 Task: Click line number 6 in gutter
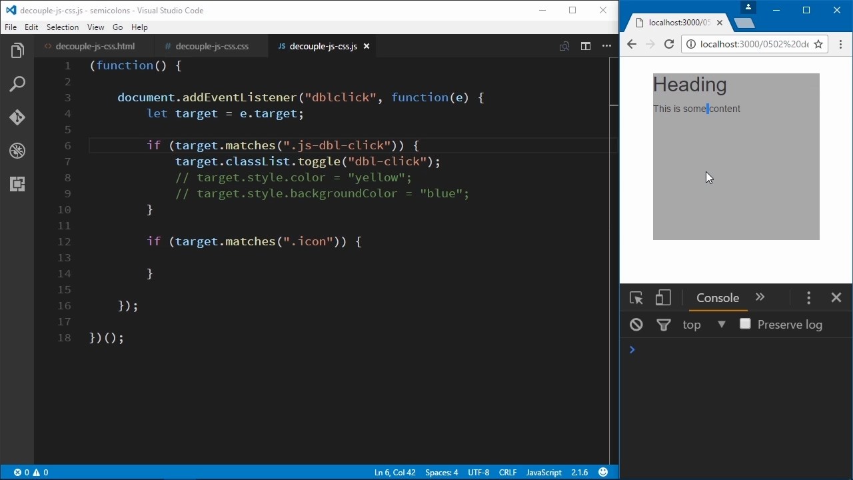pos(67,145)
